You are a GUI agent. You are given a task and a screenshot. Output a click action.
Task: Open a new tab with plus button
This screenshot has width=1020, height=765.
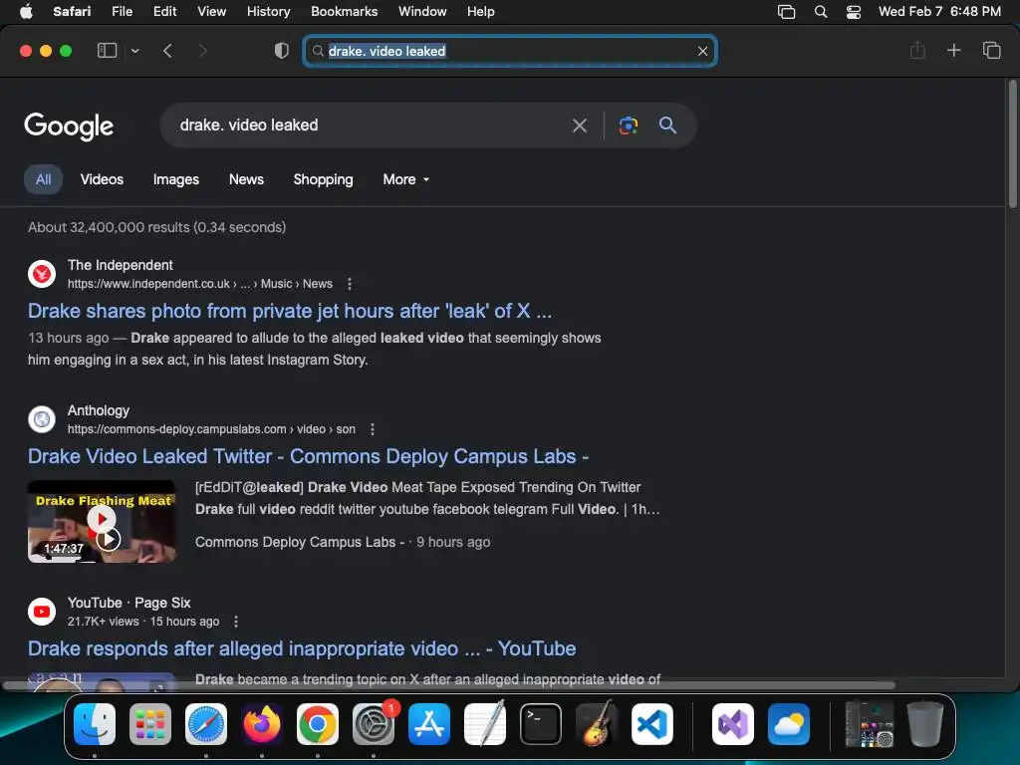click(953, 50)
